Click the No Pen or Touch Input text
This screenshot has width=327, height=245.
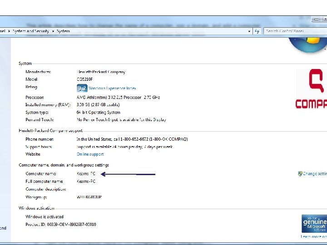pos(121,120)
